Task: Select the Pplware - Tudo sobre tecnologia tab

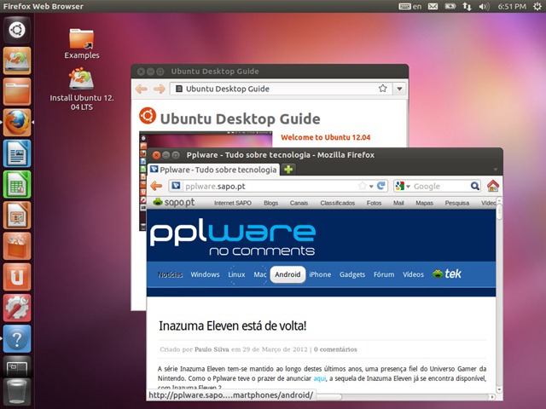Action: tap(213, 170)
